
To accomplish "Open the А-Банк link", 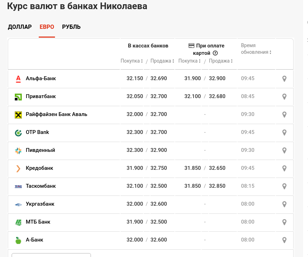I will (x=35, y=240).
